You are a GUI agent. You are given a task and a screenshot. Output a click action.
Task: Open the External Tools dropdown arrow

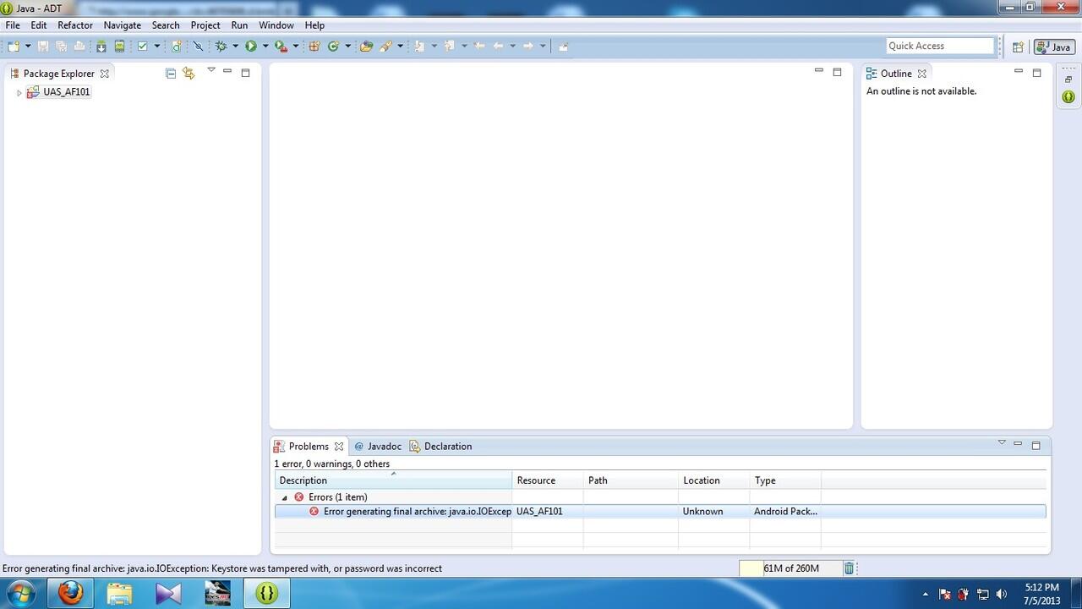(x=295, y=46)
